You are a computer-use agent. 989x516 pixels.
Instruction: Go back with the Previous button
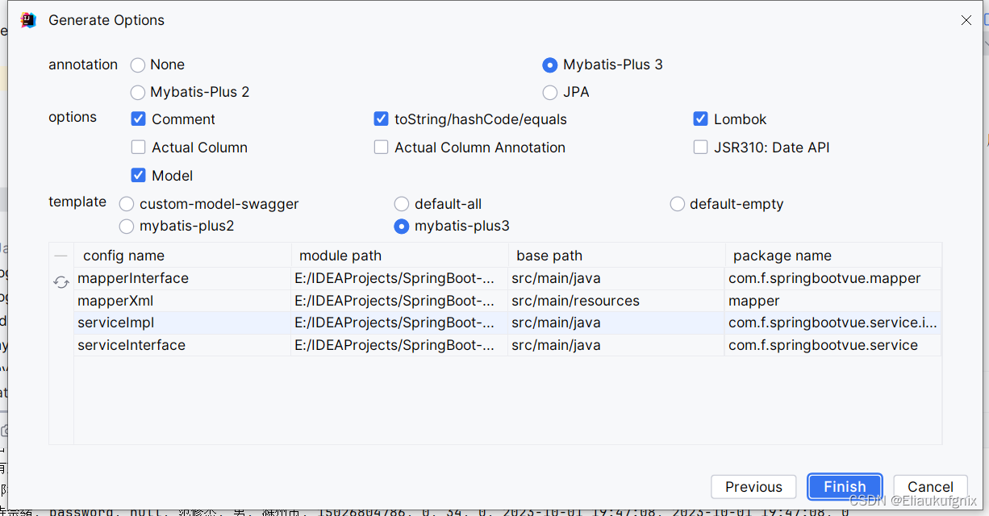coord(753,486)
